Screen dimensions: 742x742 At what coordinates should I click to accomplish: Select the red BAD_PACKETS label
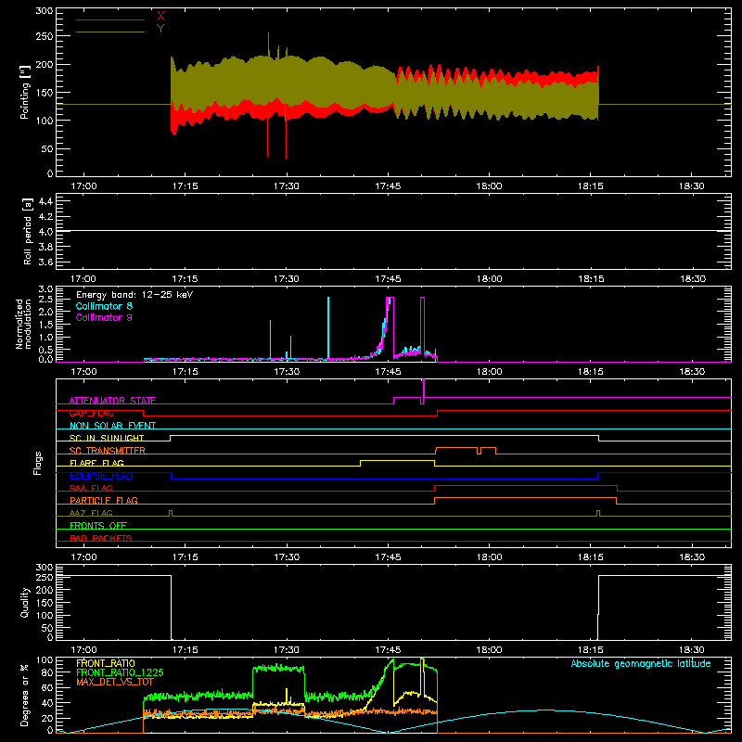(101, 538)
